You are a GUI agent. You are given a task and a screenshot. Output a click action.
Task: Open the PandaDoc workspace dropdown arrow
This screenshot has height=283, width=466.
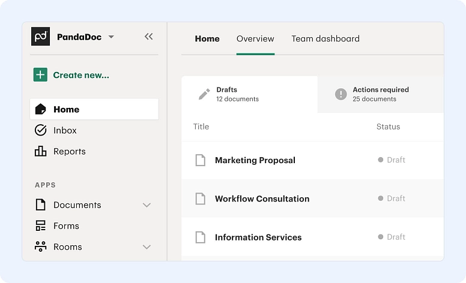[111, 37]
